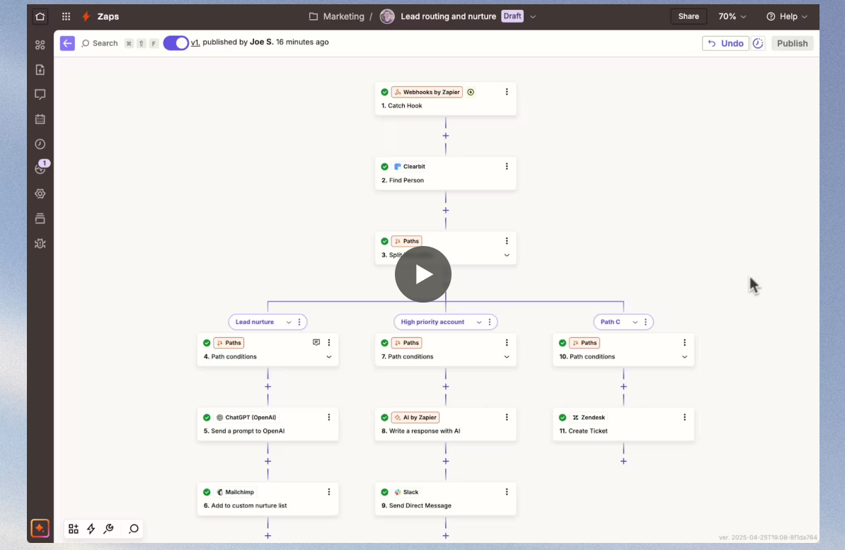This screenshot has width=845, height=550.
Task: Open three-dot menu on Mailchimp step
Action: coord(329,492)
